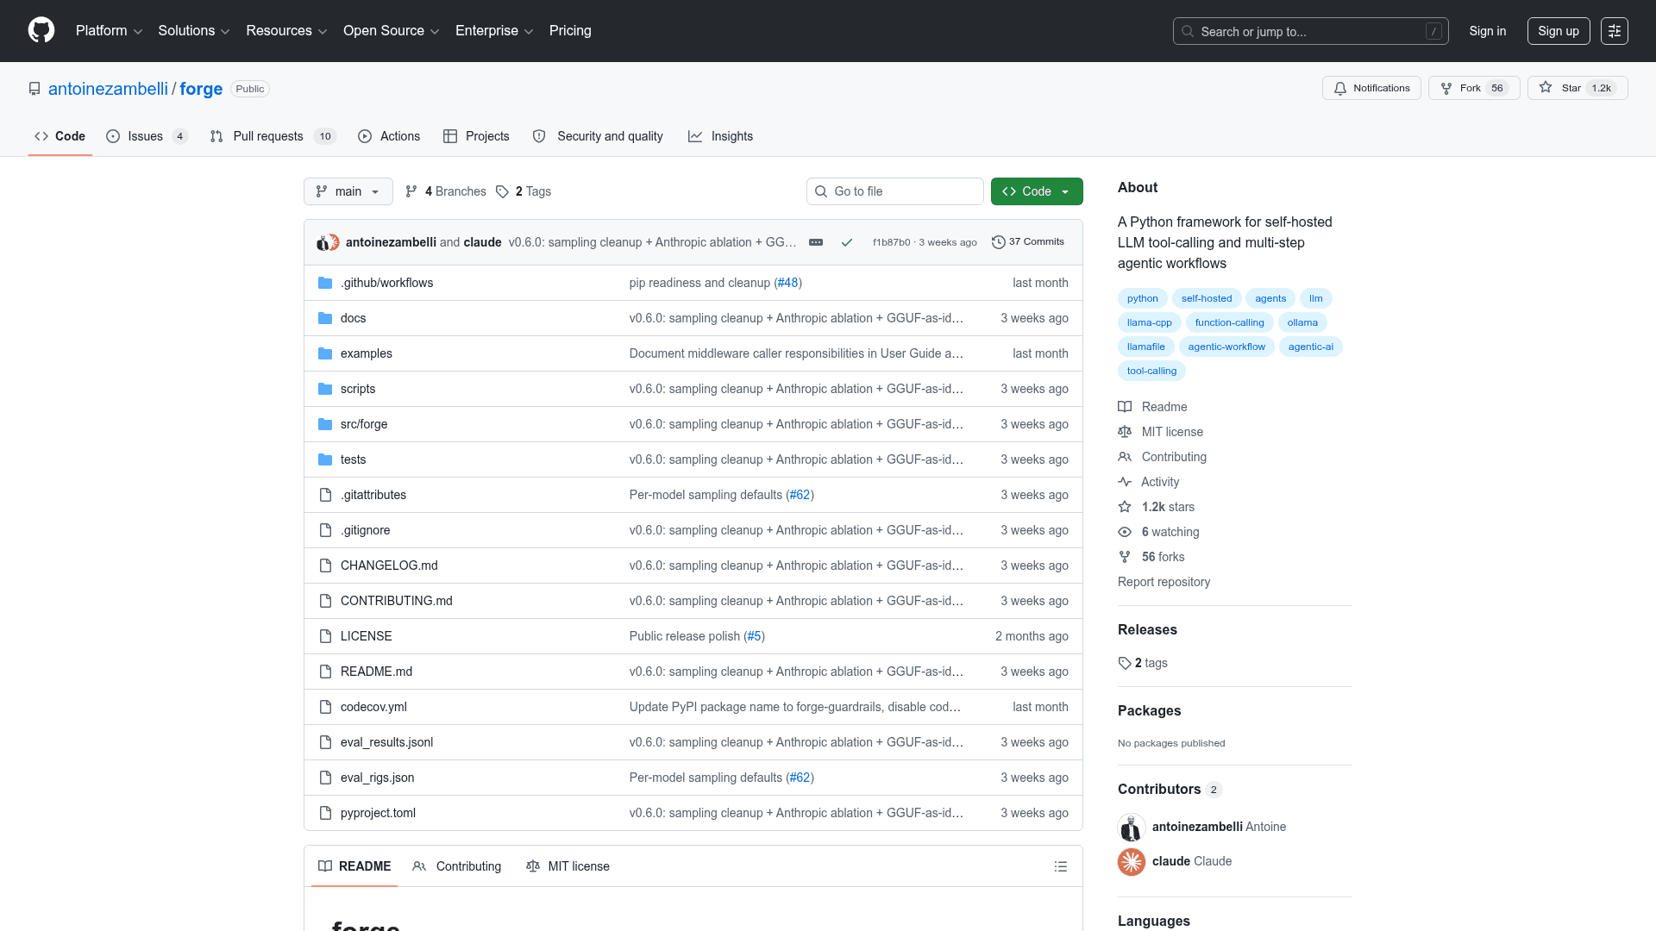Select the Code repository tab
Viewport: 1656px width, 931px height.
tap(60, 136)
